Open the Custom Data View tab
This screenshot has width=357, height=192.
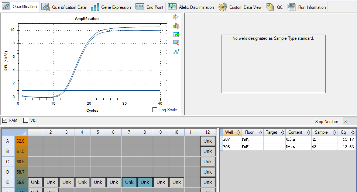[x=240, y=7]
